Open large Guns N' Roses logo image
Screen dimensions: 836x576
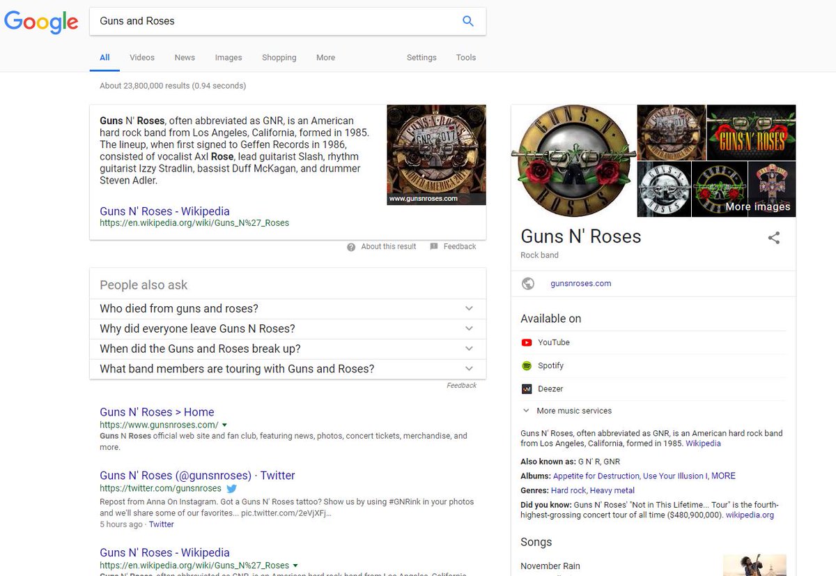(574, 161)
